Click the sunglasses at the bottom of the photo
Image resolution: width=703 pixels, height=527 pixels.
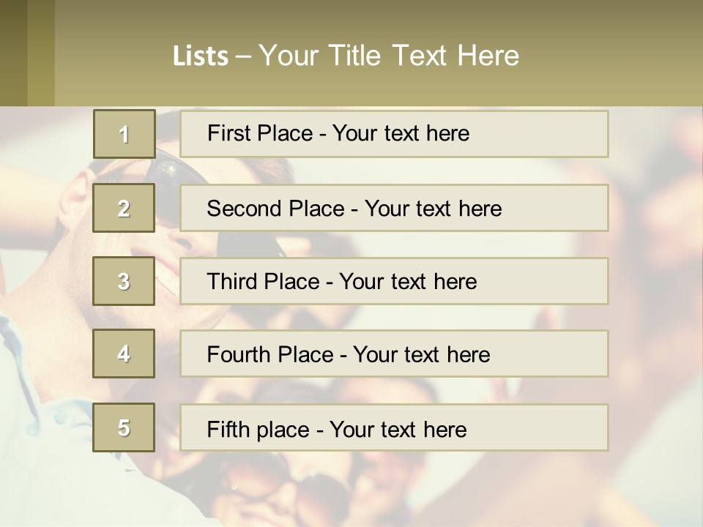pos(308,490)
